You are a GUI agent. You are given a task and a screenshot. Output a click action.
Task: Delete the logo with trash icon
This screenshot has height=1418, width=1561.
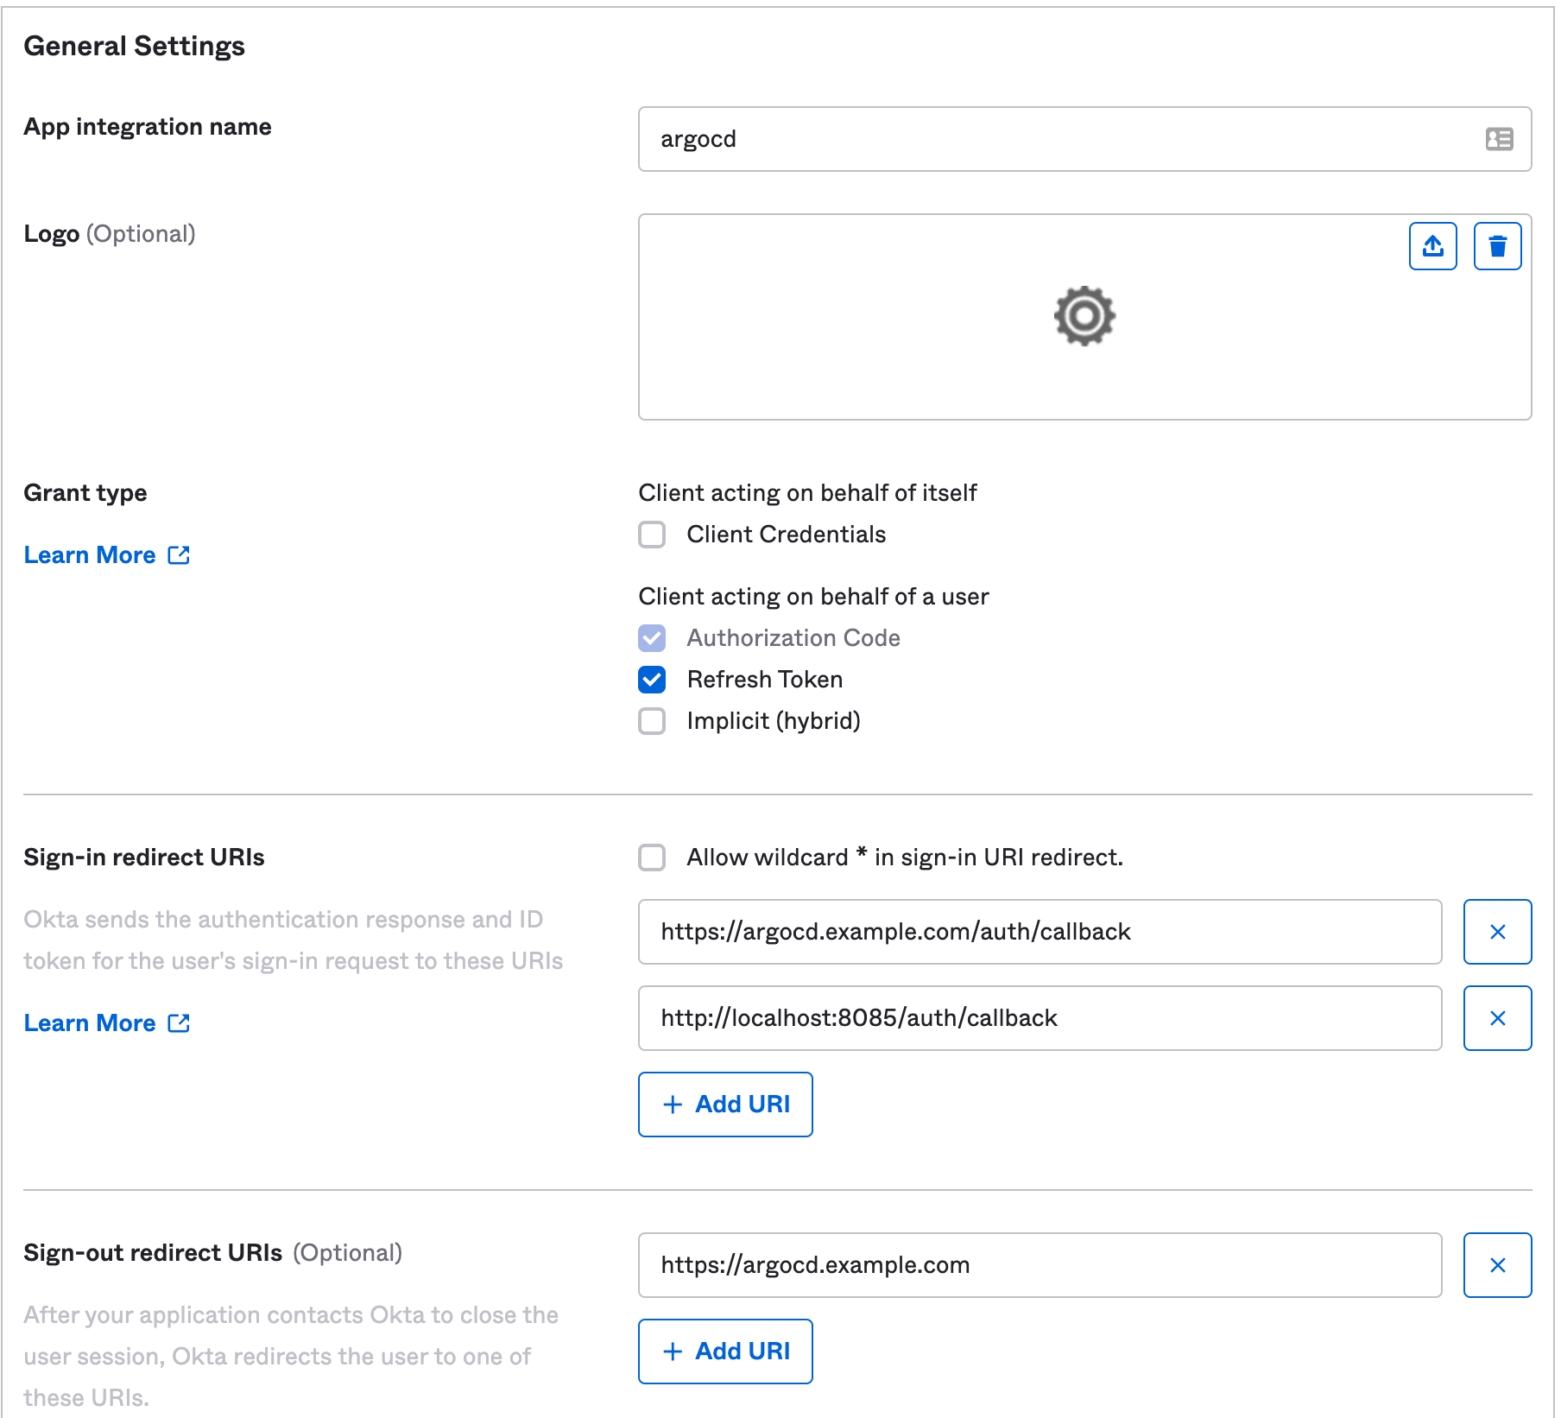[1497, 246]
